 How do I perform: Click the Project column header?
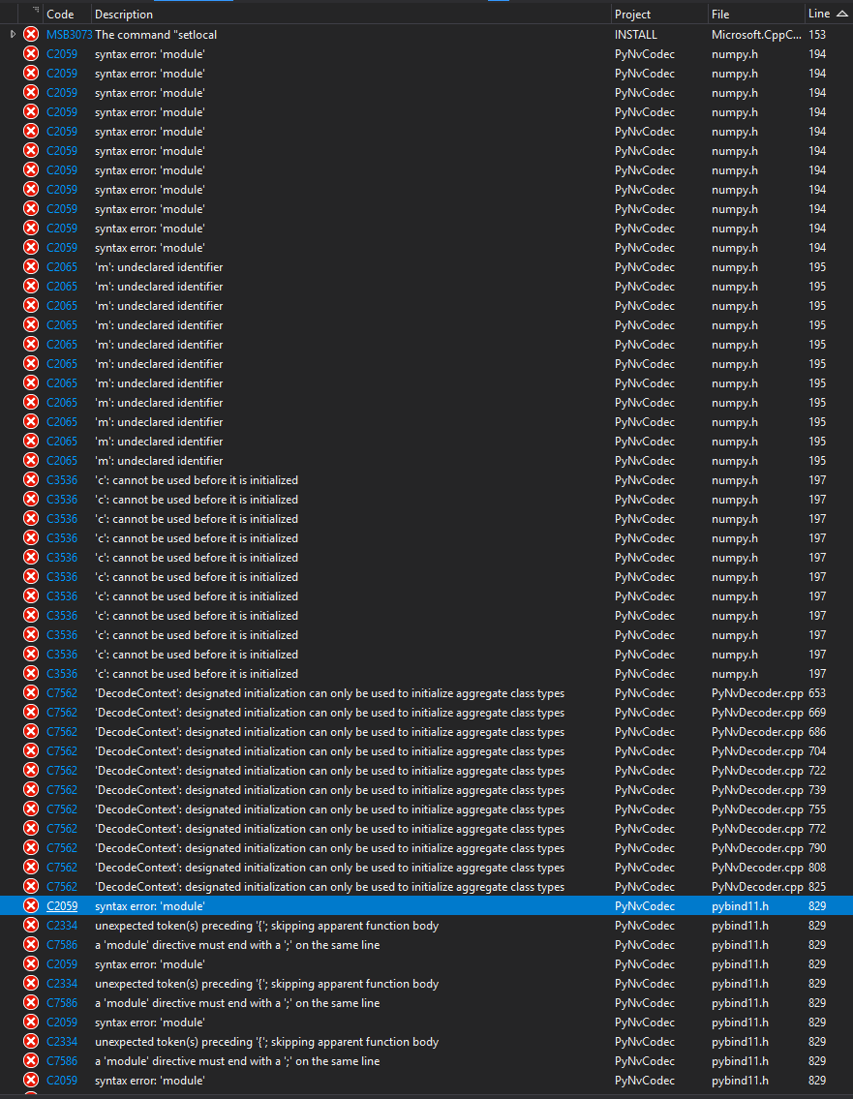(633, 14)
